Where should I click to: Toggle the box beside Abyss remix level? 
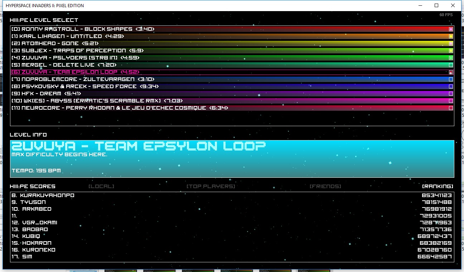[451, 101]
